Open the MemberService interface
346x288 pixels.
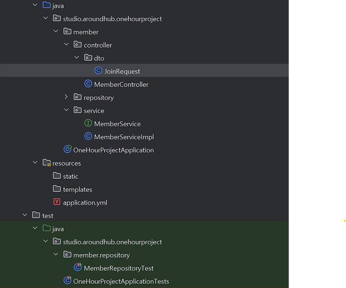[117, 124]
